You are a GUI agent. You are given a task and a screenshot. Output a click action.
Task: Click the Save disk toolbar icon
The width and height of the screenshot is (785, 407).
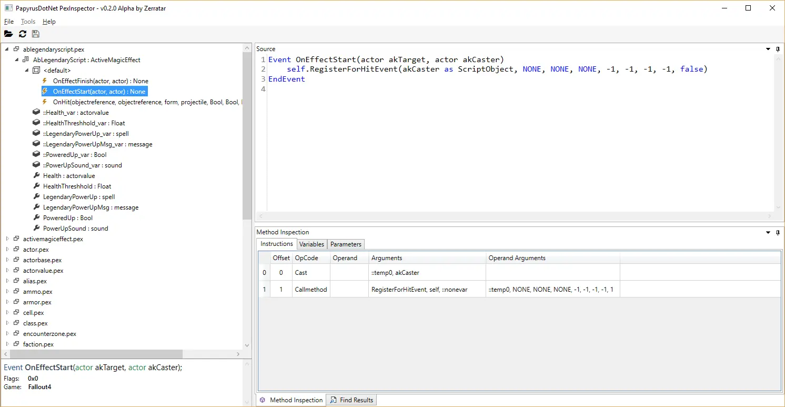(36, 34)
